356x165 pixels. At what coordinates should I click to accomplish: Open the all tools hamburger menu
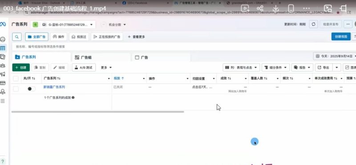(x=3, y=101)
